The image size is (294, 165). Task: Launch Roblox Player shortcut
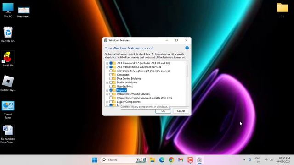pos(8,83)
